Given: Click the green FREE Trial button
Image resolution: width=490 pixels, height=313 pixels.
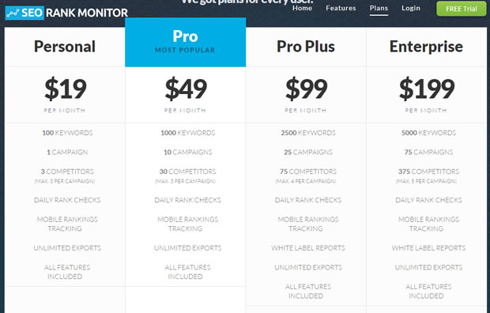Looking at the screenshot, I should point(462,9).
